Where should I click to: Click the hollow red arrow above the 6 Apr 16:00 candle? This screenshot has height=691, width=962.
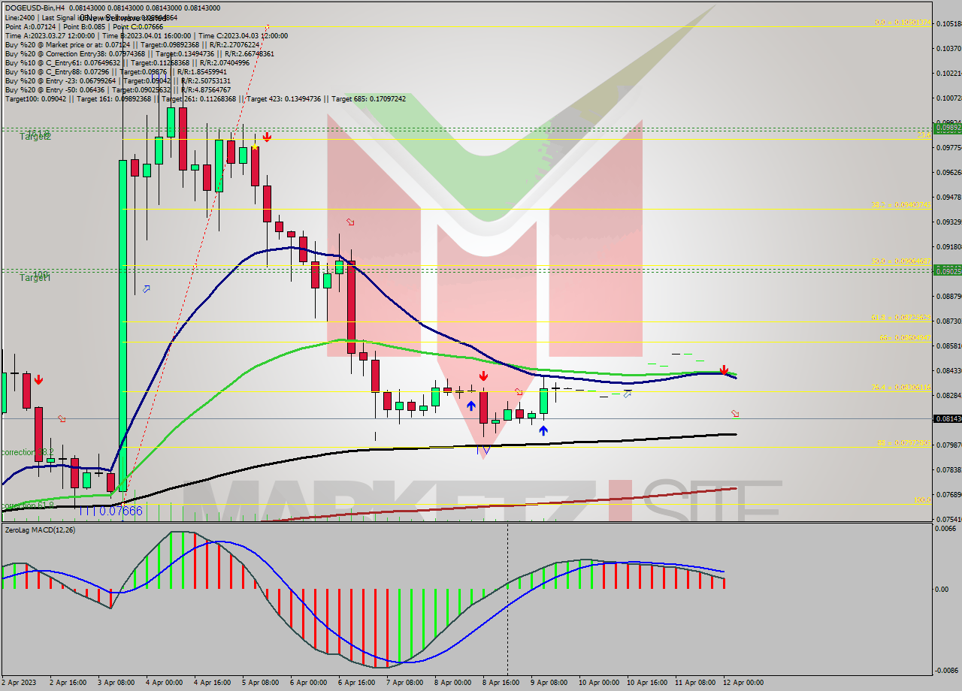[x=350, y=222]
